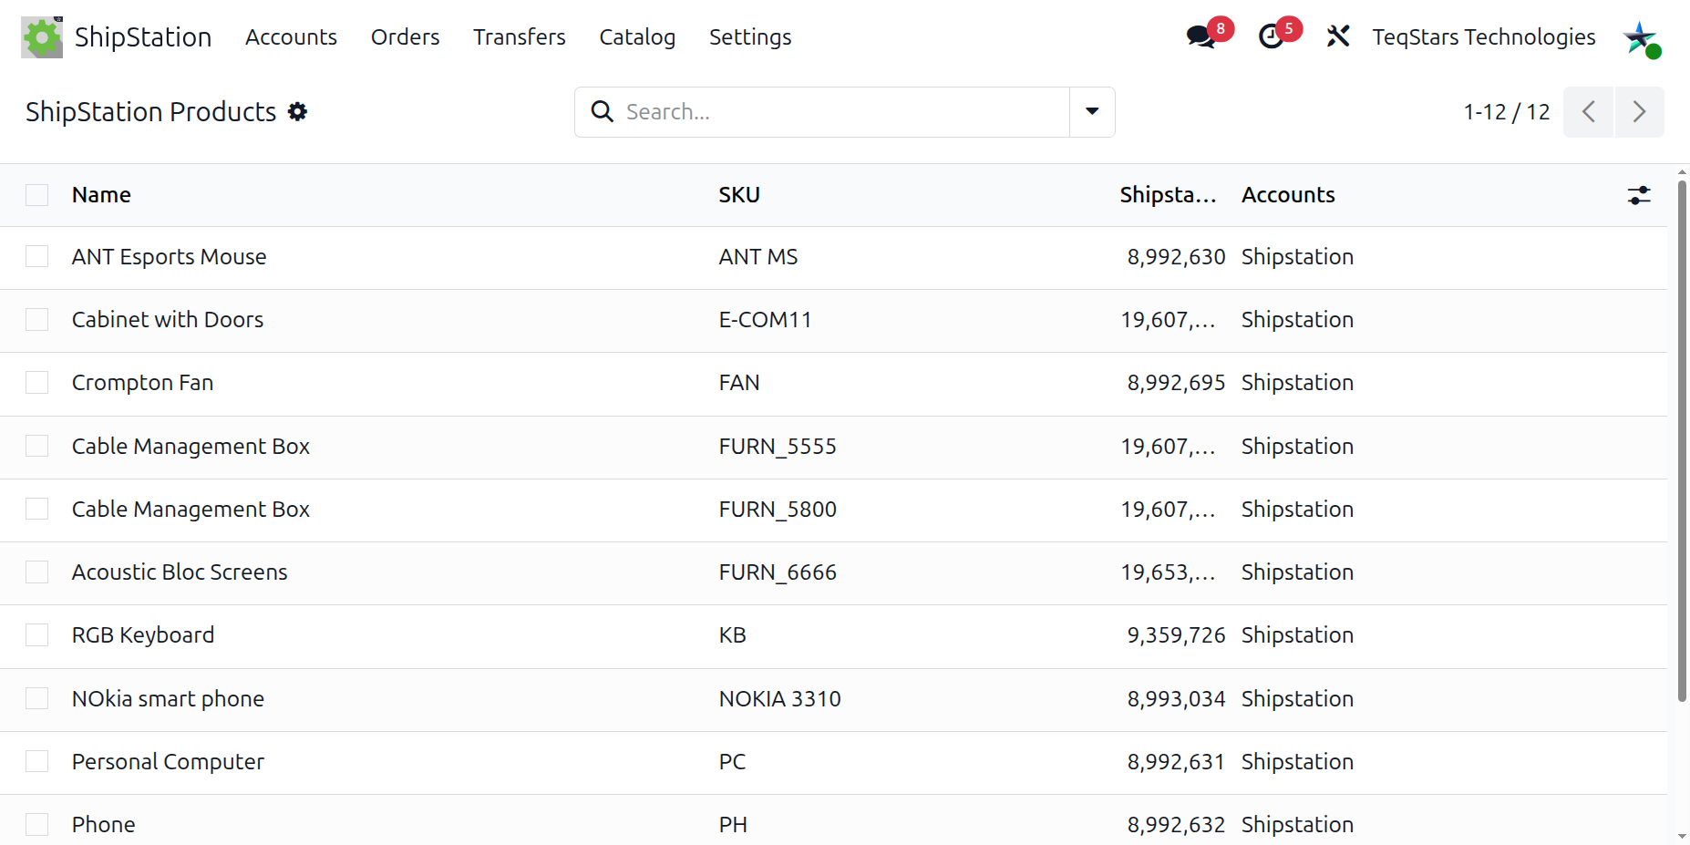Go to the next page arrow
The image size is (1690, 845).
tap(1640, 112)
